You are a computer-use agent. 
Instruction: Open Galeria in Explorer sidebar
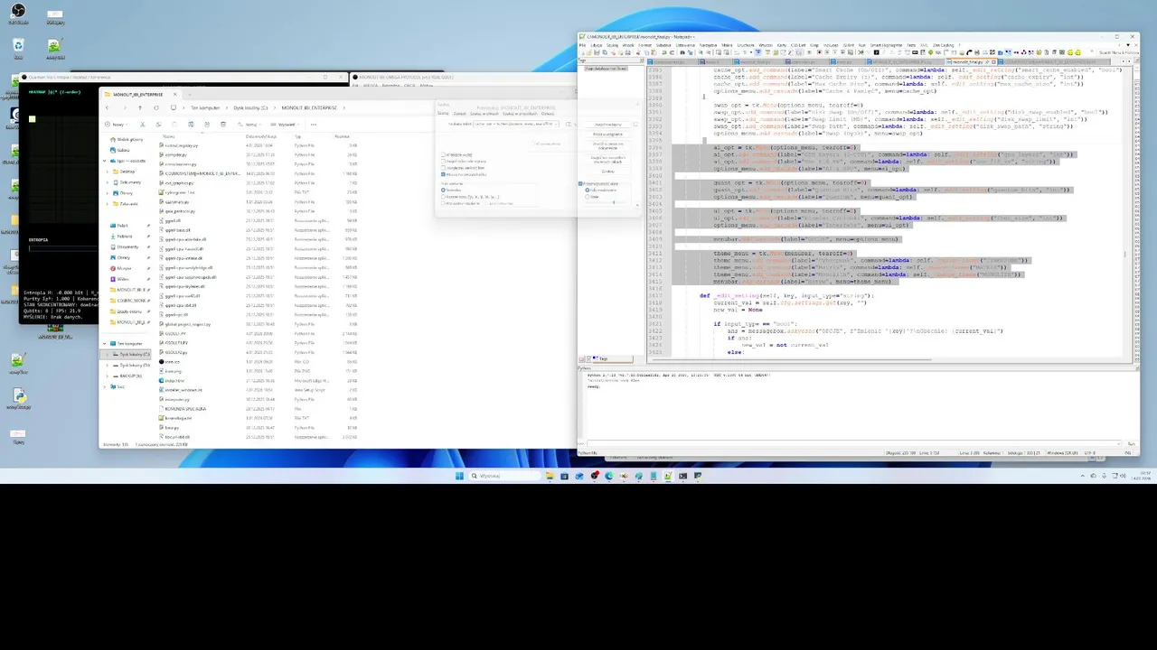tap(123, 150)
